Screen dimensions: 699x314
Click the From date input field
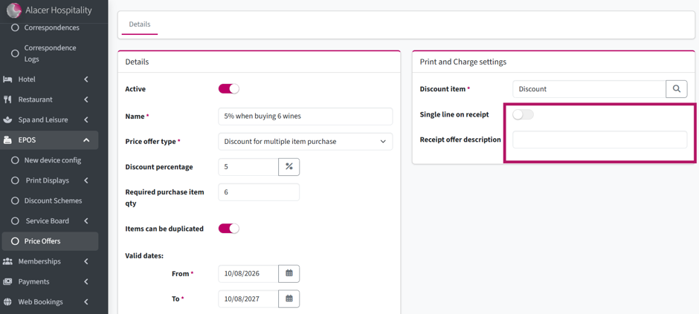248,273
